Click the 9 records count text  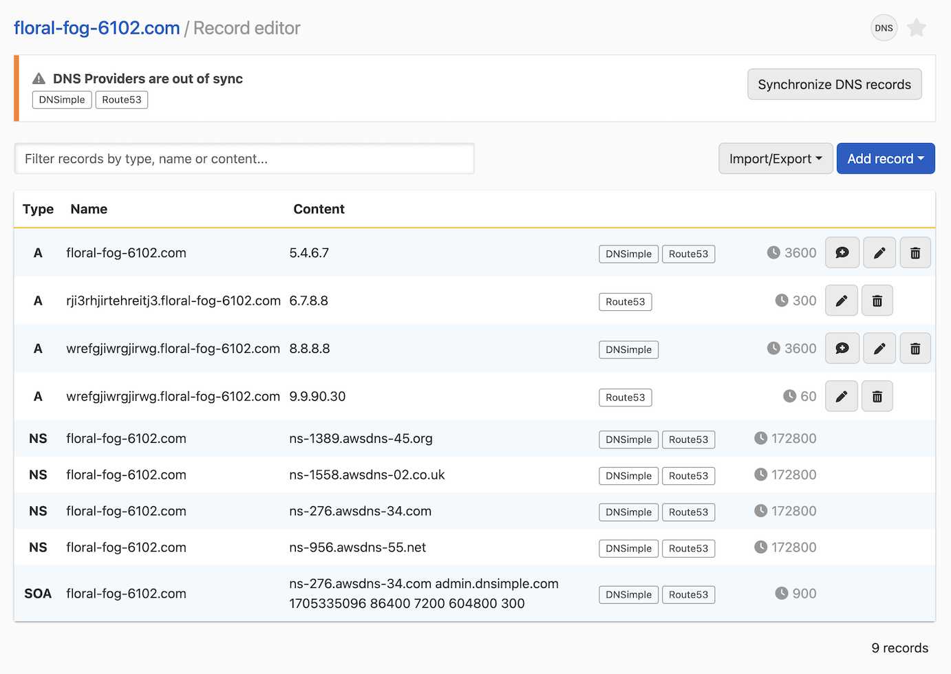[899, 648]
